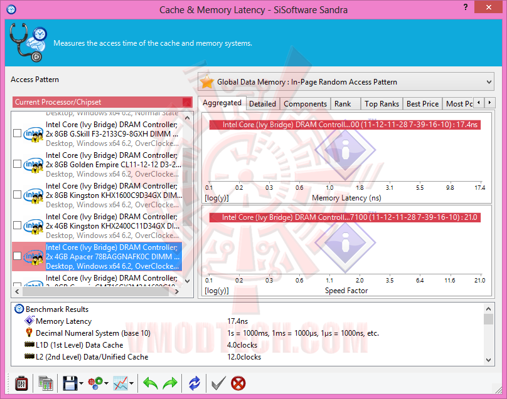Click reference list scroll down arrow
507x399 pixels.
(187, 281)
